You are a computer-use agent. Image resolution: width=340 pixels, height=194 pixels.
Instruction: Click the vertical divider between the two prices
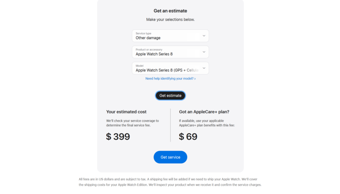[170, 125]
